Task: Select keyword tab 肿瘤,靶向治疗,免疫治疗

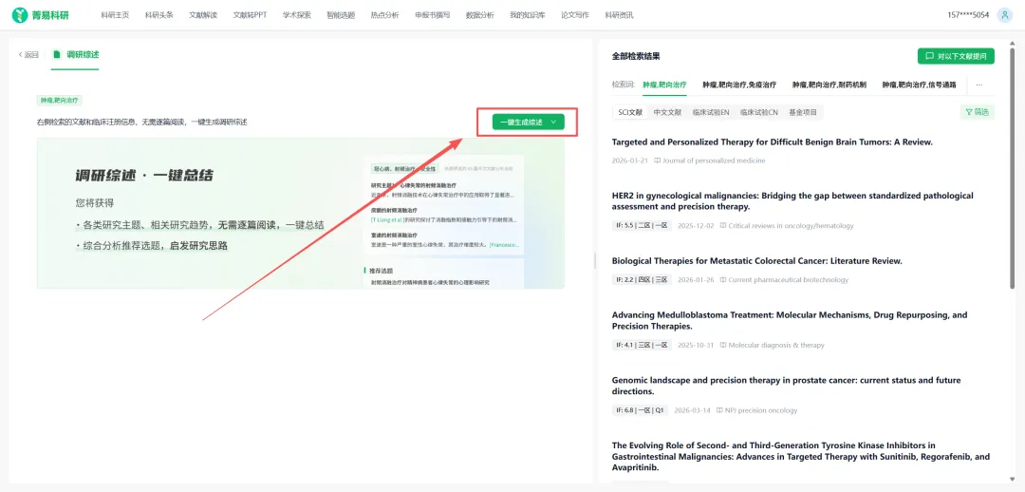Action: (x=739, y=85)
